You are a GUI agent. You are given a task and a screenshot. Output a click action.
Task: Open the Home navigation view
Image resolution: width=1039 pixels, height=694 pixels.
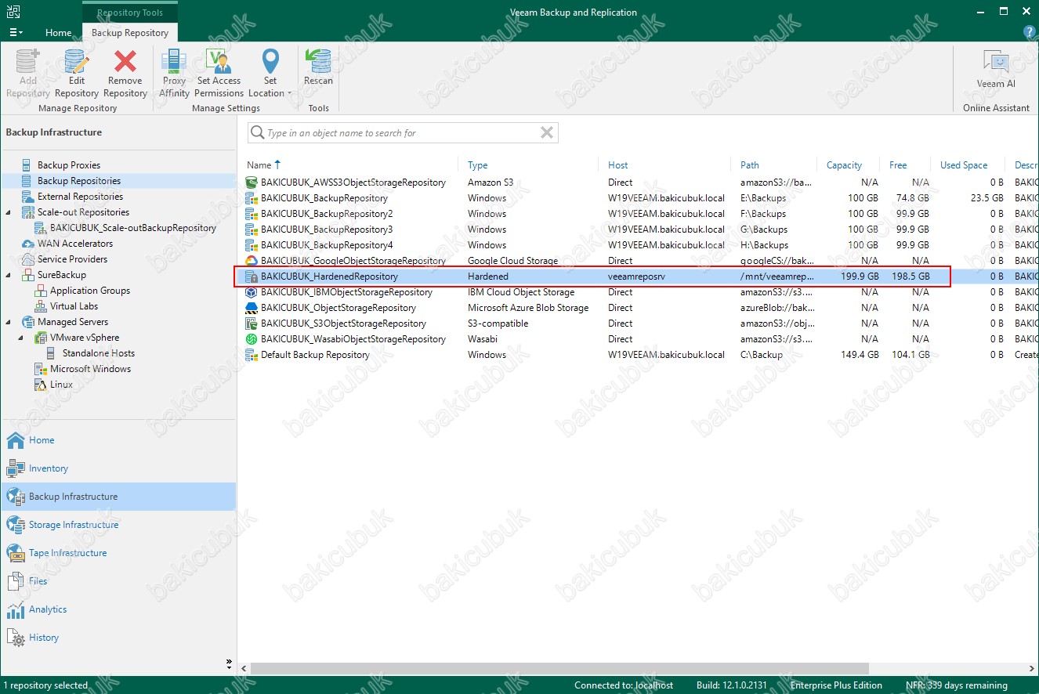tap(118, 440)
